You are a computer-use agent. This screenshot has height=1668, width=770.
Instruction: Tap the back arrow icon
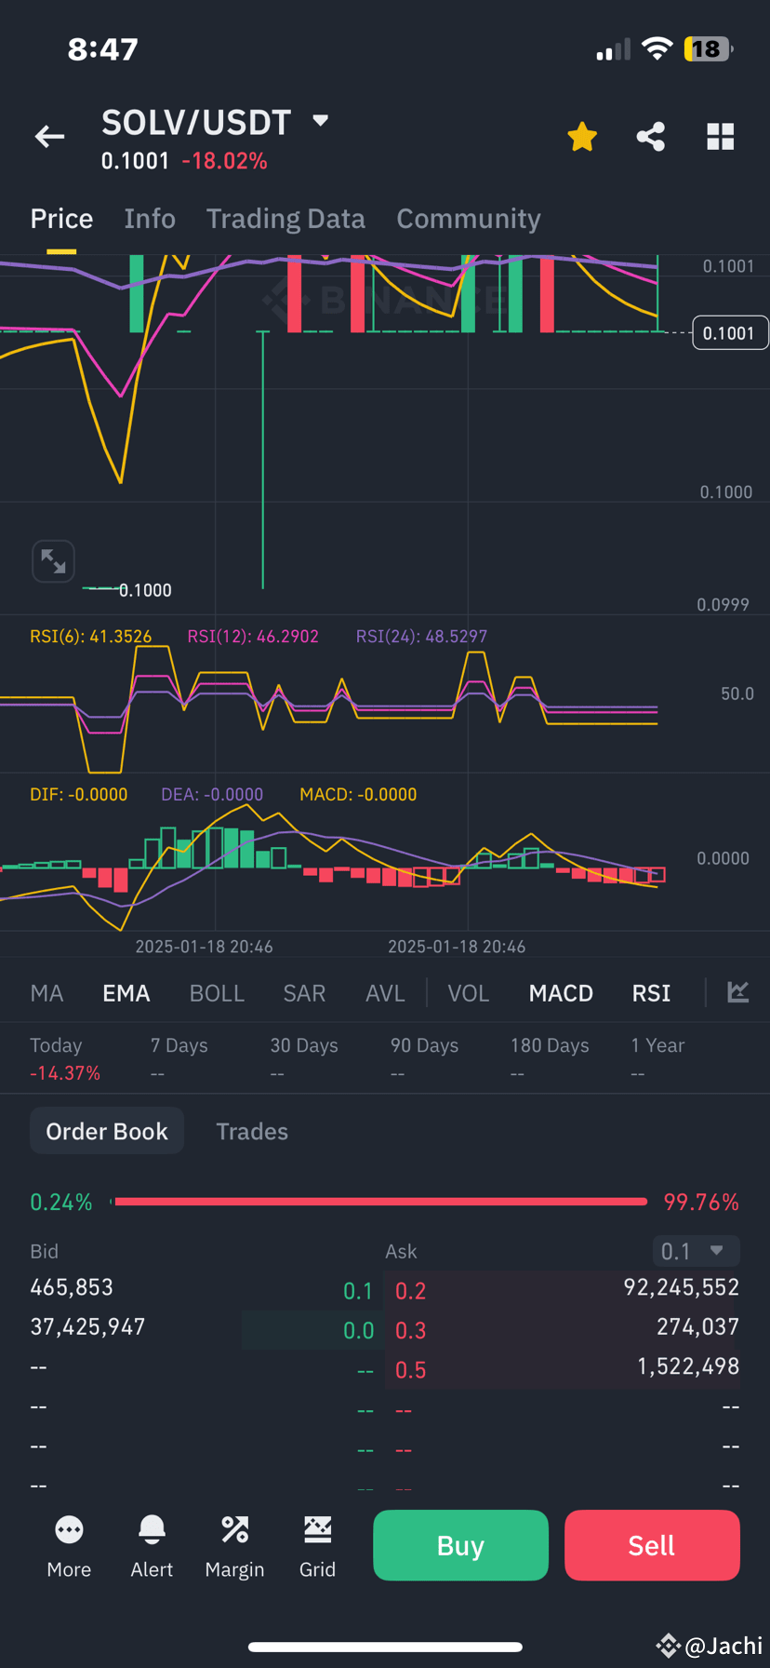click(49, 137)
